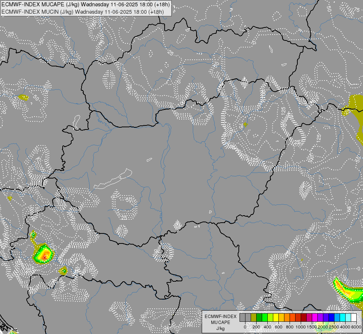This screenshot has width=363, height=334.
Task: Click the dark red legend swatch
Action: click(x=304, y=318)
